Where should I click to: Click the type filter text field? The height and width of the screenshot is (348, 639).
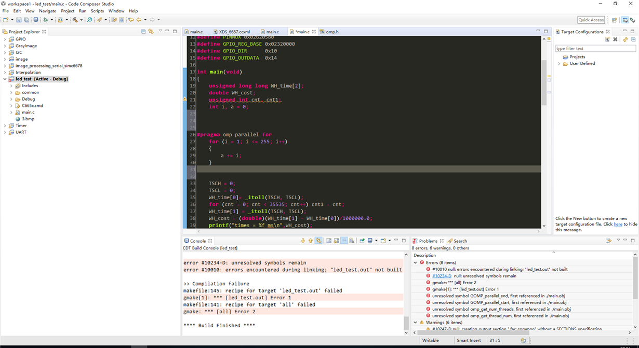(595, 48)
